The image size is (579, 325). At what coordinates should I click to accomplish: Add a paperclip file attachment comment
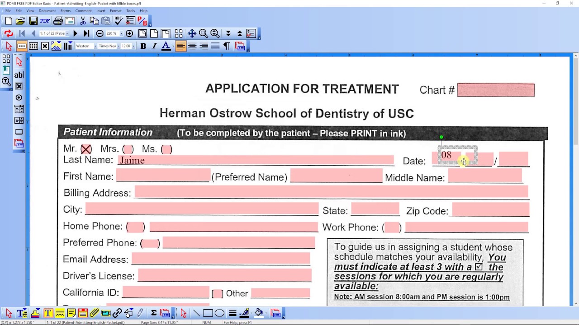pyautogui.click(x=95, y=313)
